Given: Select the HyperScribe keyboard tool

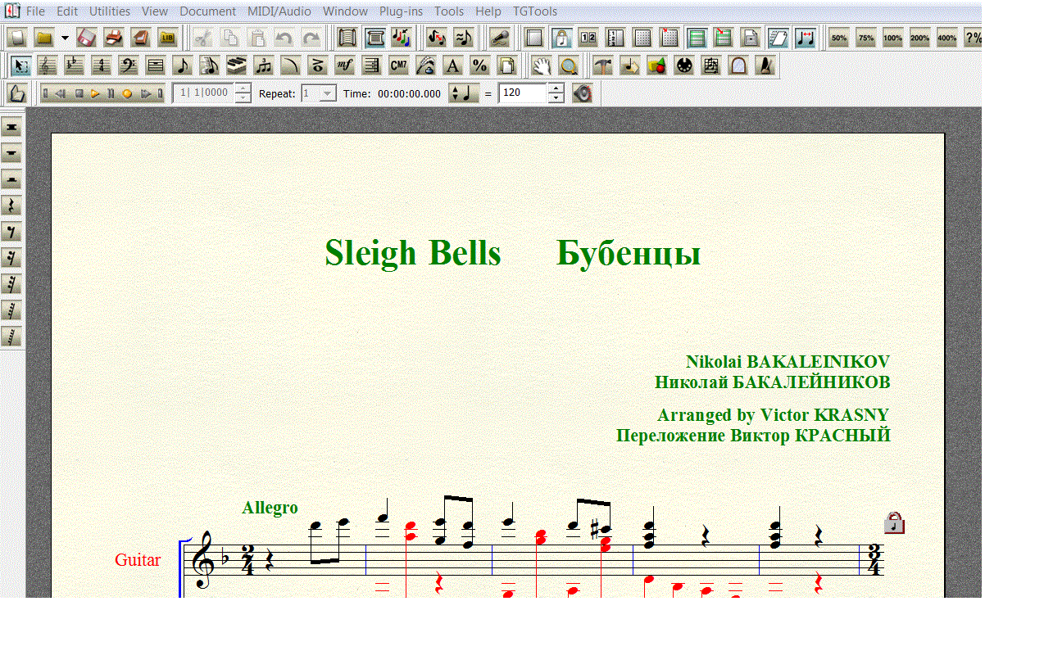Looking at the screenshot, I should pos(236,66).
